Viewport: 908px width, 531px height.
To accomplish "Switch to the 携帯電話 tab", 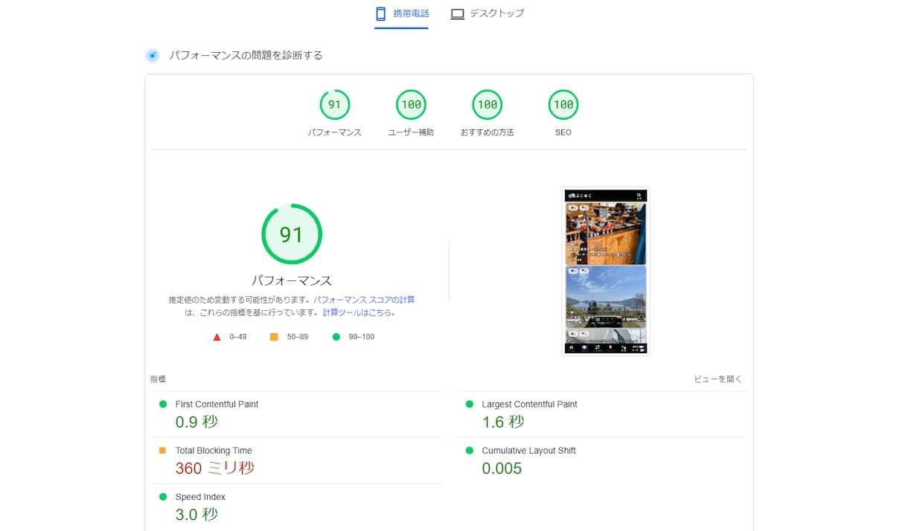I will (402, 13).
